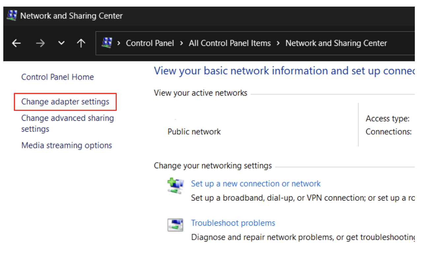Select All Control Panel Items in the breadcrumb
The height and width of the screenshot is (254, 430).
[x=230, y=43]
